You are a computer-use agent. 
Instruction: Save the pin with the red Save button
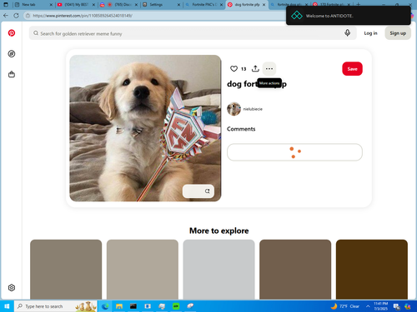[x=352, y=69]
